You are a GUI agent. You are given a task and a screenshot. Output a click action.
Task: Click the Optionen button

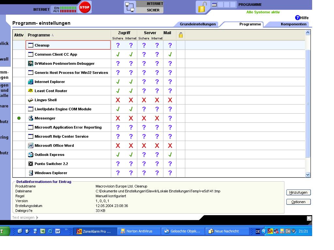tap(298, 202)
